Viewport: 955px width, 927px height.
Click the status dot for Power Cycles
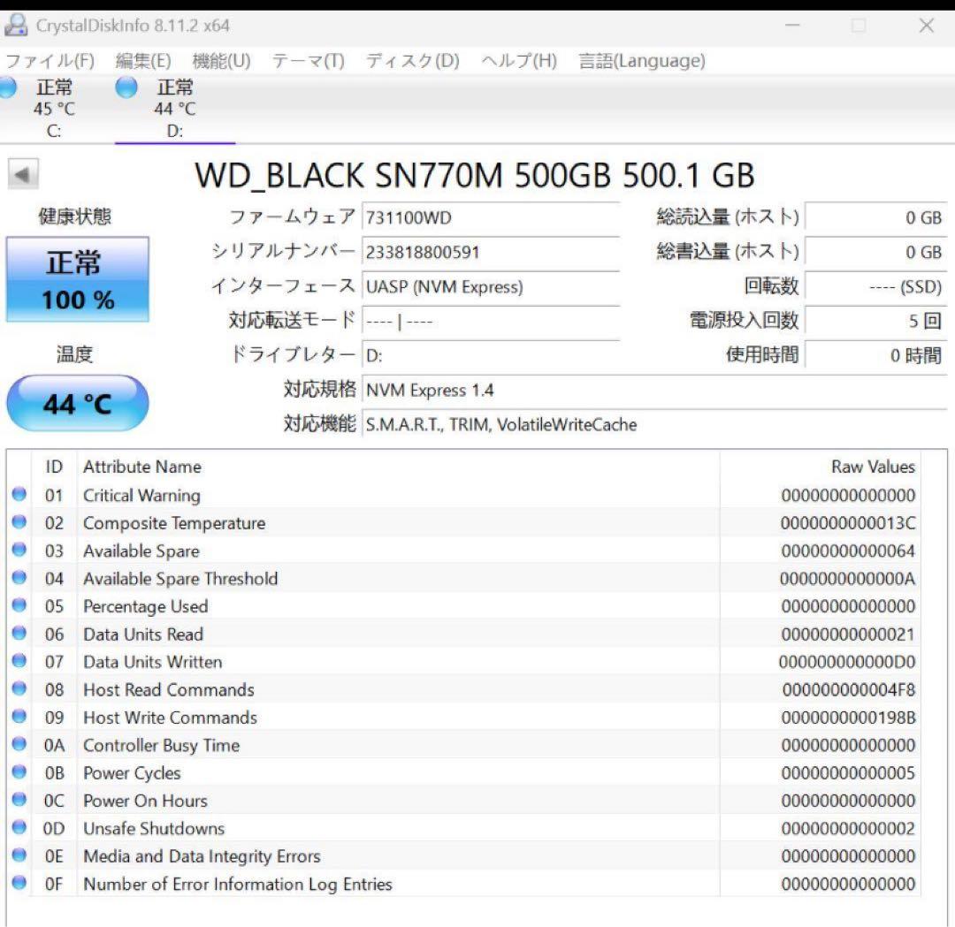[x=19, y=771]
